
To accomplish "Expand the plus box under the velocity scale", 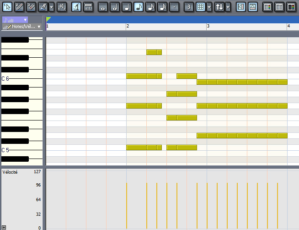I will click(4, 228).
